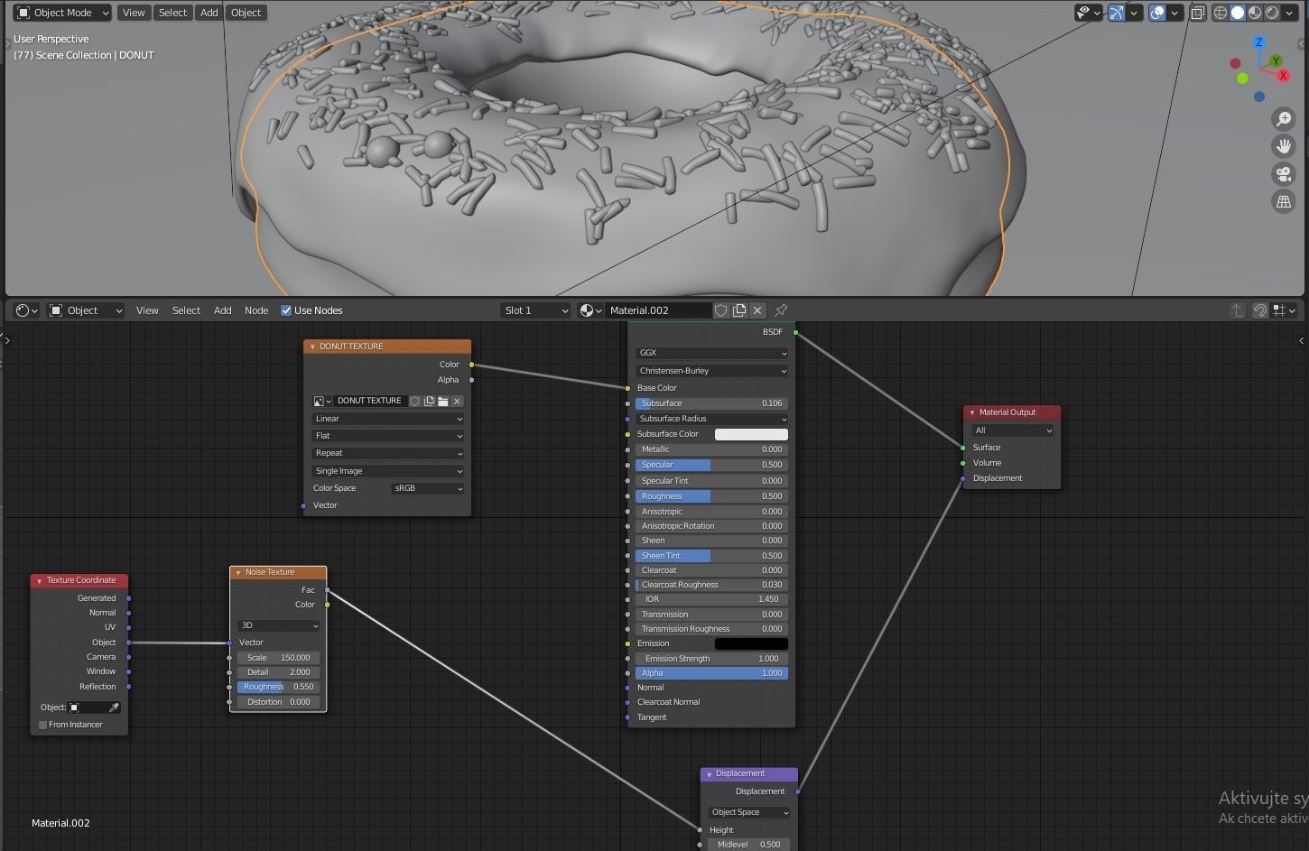The image size is (1309, 851).
Task: Open the Slot 1 material slot dropdown
Action: (536, 310)
